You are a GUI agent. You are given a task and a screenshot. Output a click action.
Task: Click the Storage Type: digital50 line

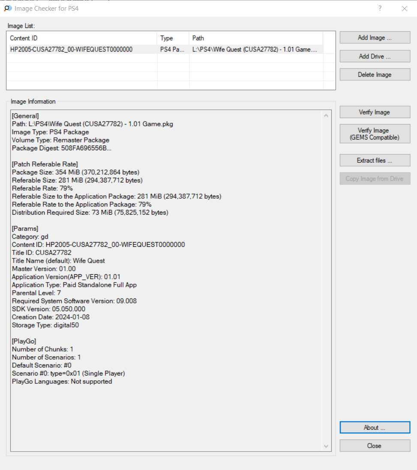[x=45, y=325]
